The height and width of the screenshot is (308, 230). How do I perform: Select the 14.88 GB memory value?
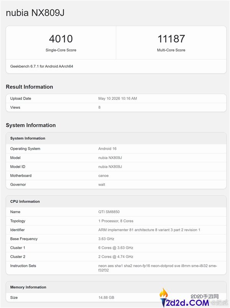tap(106, 298)
